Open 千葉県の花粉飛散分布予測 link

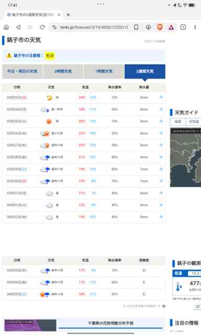pos(110,323)
